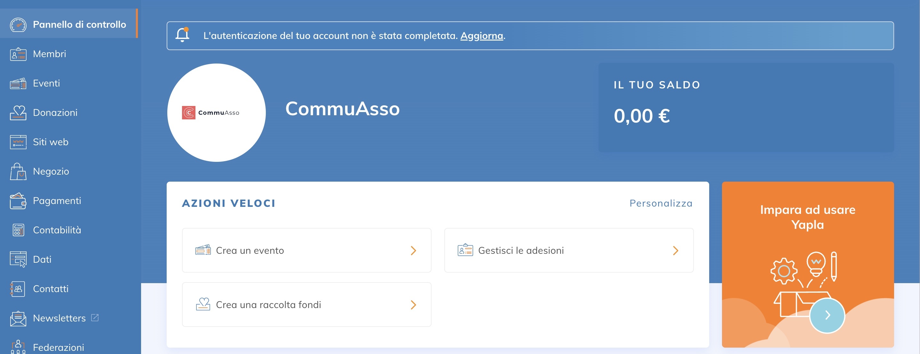
Task: Select the Pagamenti wallet icon
Action: [18, 200]
